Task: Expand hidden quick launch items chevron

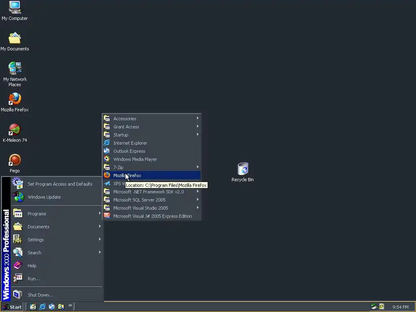Action: click(70, 305)
